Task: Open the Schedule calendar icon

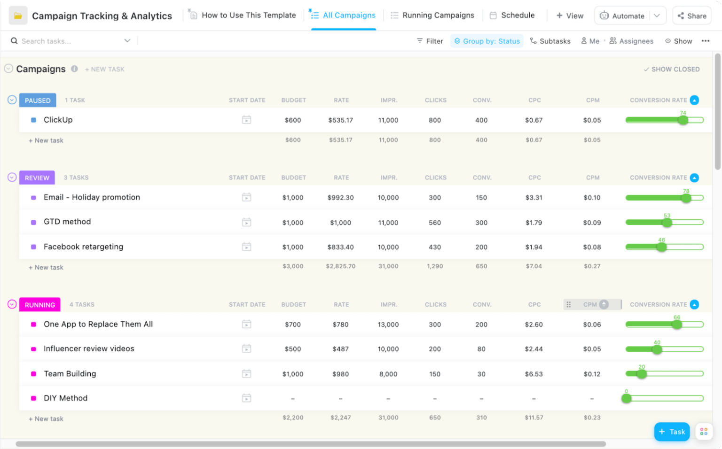Action: point(493,15)
